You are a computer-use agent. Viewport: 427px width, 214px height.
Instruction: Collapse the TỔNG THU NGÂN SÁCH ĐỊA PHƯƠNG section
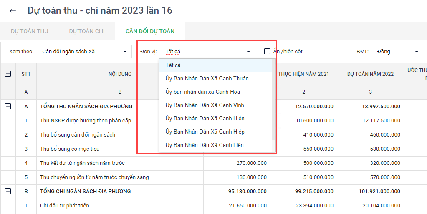pyautogui.click(x=8, y=106)
